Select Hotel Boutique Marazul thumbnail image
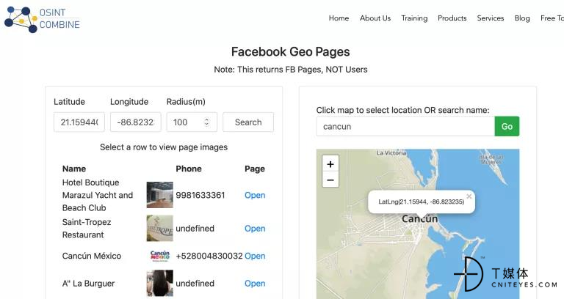 (159, 195)
